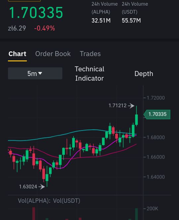Click the 1.70335 current price tag
This screenshot has height=220, width=179.
point(157,114)
